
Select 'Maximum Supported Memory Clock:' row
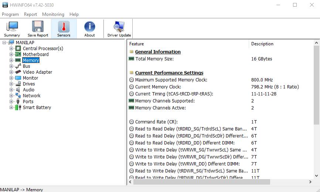[171, 80]
